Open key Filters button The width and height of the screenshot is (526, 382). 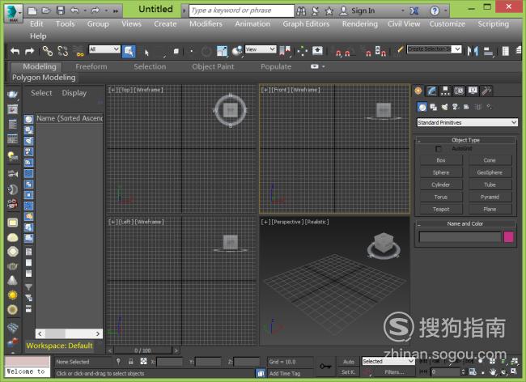pos(394,372)
